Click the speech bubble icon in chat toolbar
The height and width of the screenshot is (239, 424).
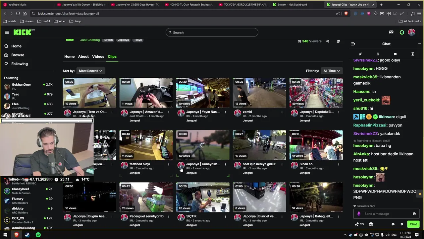(395, 54)
